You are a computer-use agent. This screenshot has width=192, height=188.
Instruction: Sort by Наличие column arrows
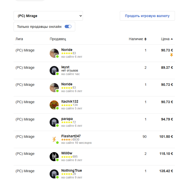pos(145,39)
